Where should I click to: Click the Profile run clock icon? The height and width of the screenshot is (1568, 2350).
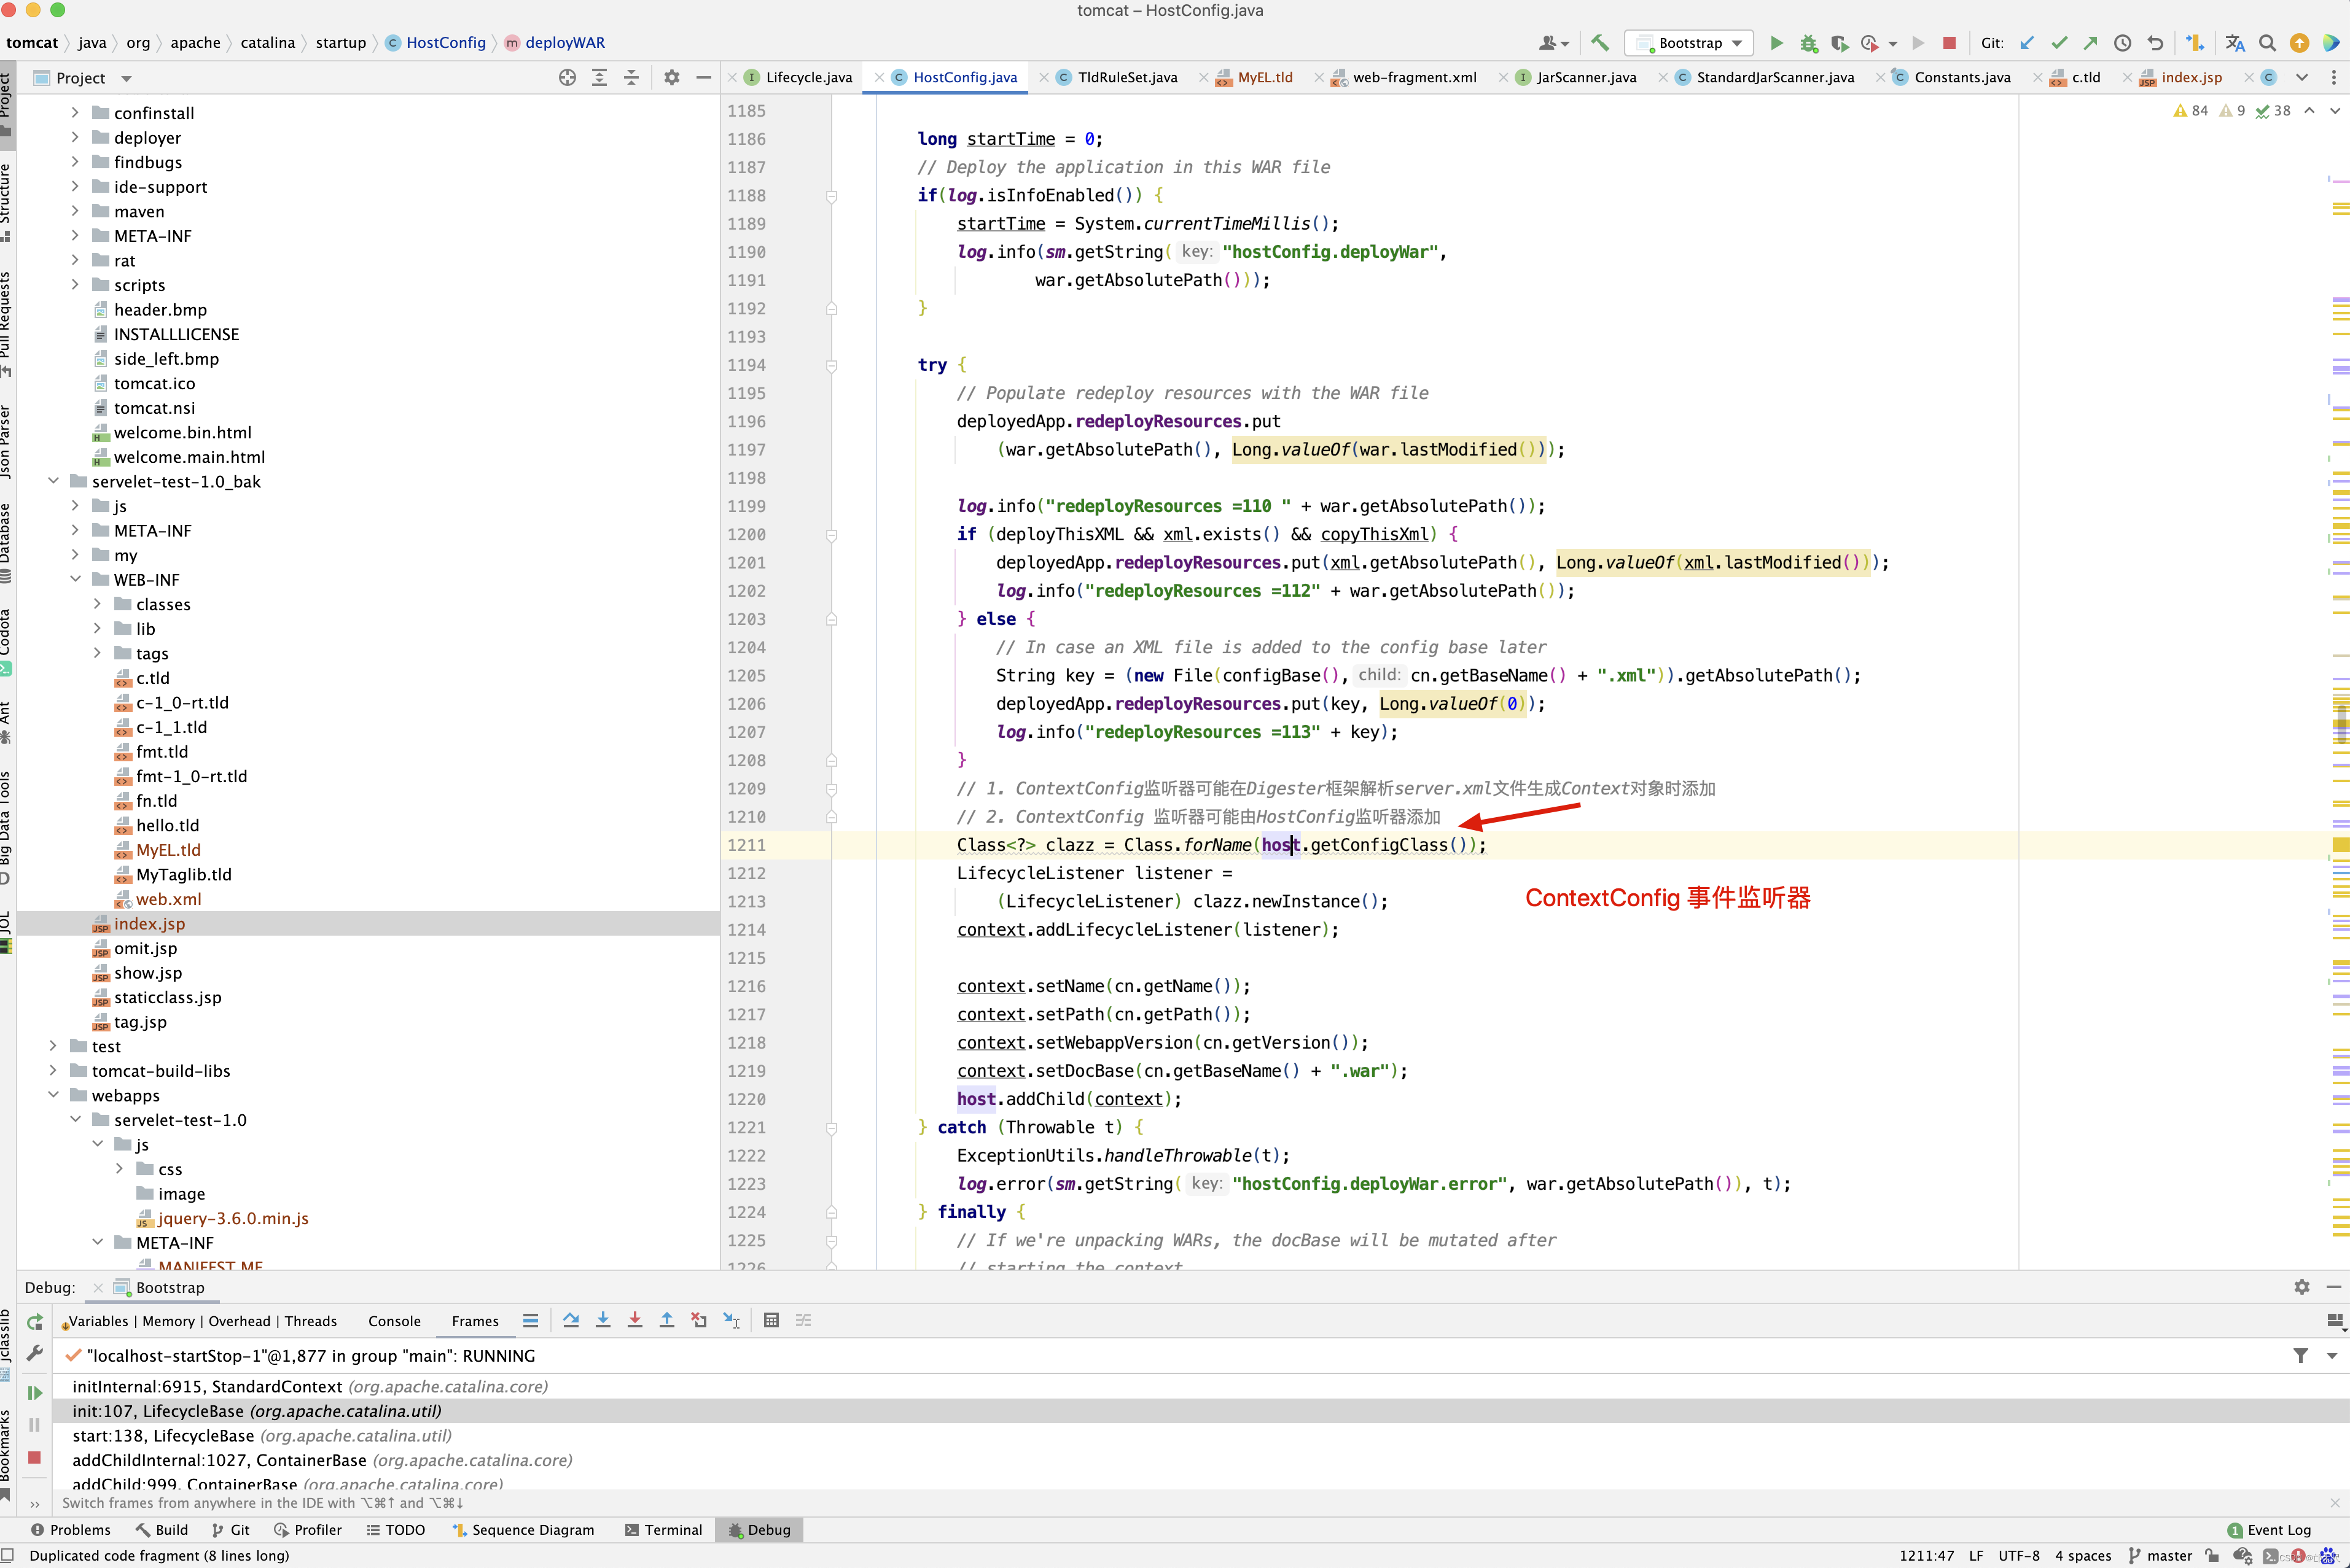point(1870,43)
